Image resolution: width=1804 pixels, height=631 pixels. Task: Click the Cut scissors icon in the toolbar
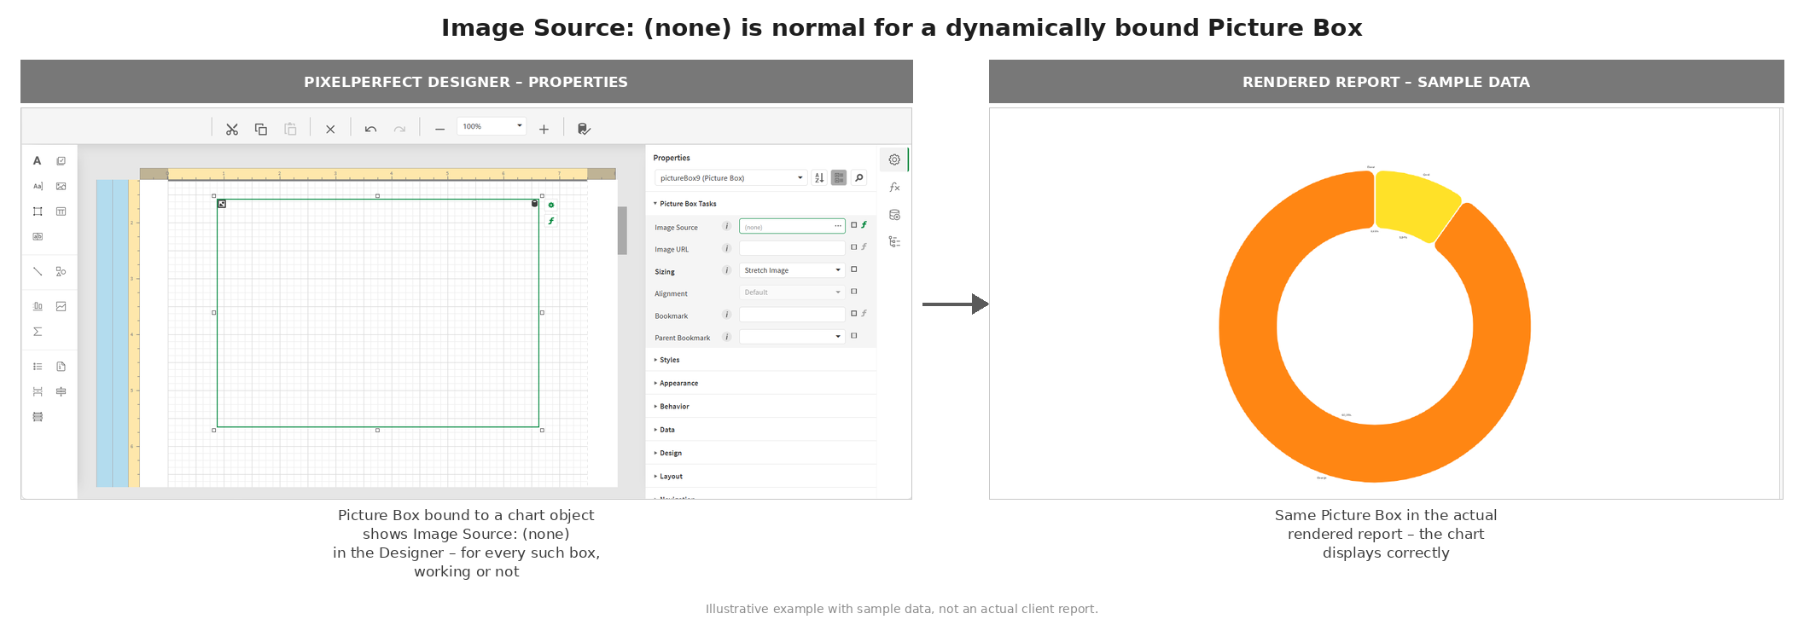(x=232, y=129)
